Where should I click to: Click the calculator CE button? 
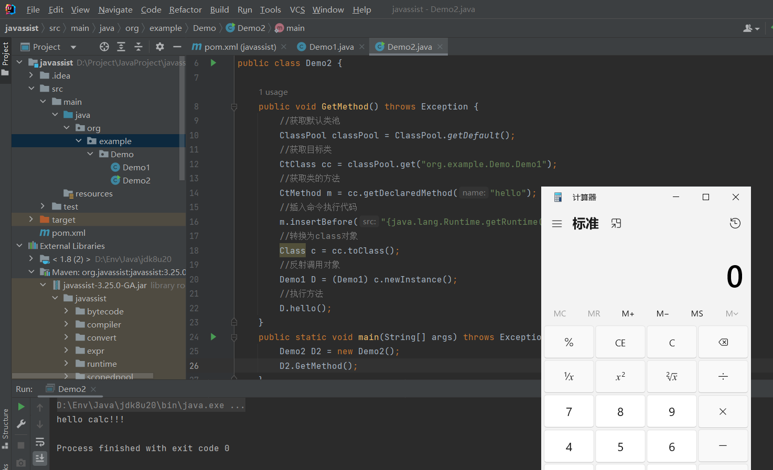pyautogui.click(x=620, y=342)
